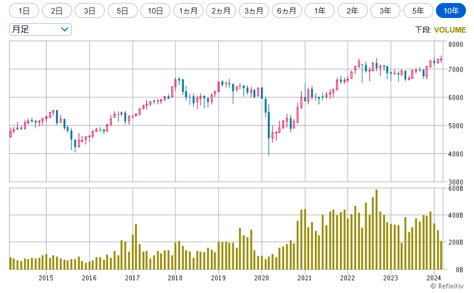Screen dimensions: 474x293
Task: Set chart range to 5日
Action: pyautogui.click(x=122, y=11)
